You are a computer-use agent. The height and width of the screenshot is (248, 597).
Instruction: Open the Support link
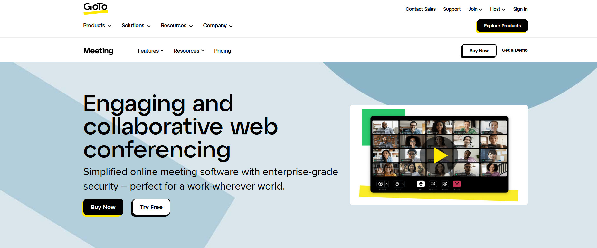coord(452,9)
